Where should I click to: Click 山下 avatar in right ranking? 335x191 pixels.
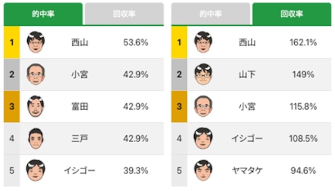pos(203,75)
